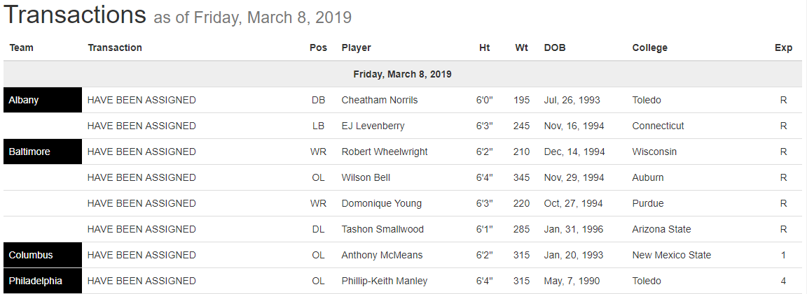Select player name Cheatham Norrils
The width and height of the screenshot is (807, 294).
tap(379, 100)
